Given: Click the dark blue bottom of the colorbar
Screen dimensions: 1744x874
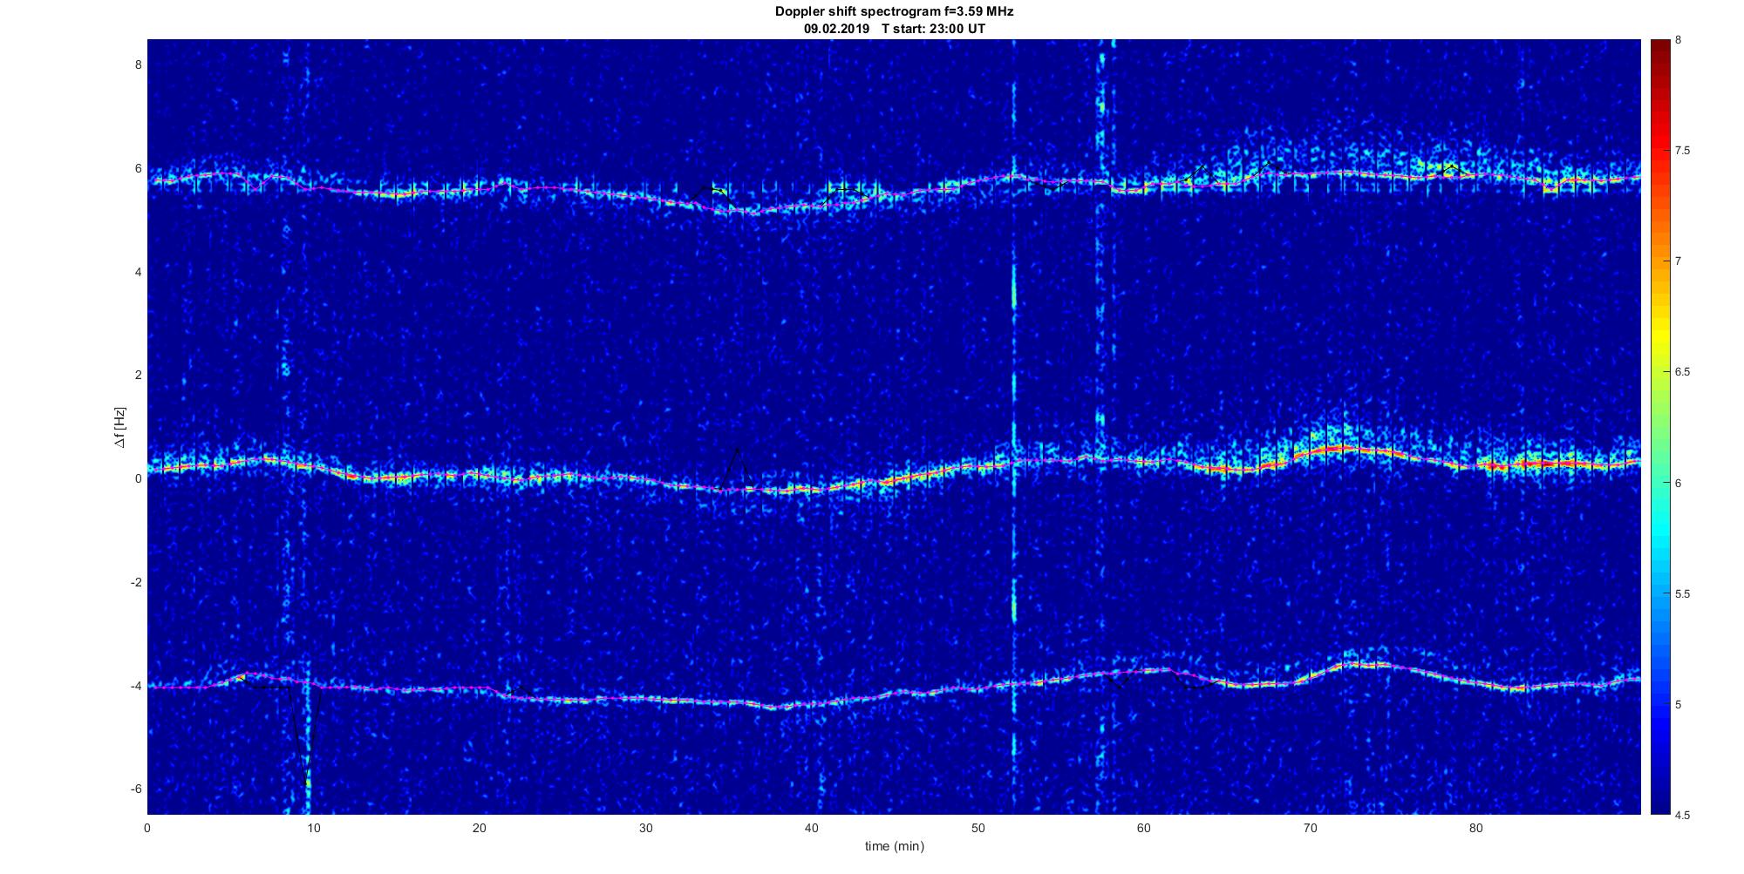Looking at the screenshot, I should [x=1659, y=802].
